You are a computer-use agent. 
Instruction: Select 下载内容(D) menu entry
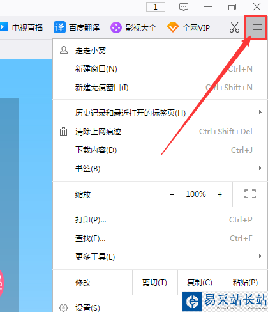click(160, 150)
